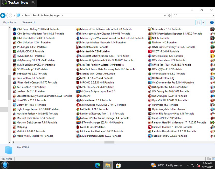Click the mshearts icon
The image size is (215, 169).
[x=78, y=96]
